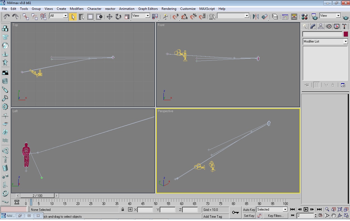Activate Select and Link tool
This screenshot has height=221, width=350.
pos(26,17)
